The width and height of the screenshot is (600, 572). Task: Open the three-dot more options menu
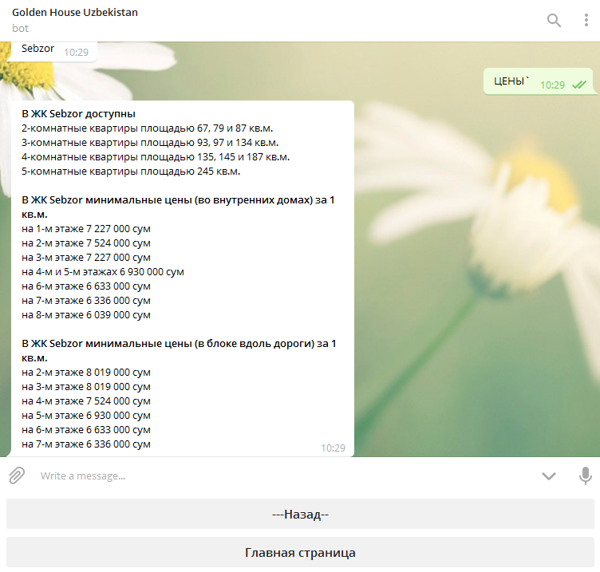pyautogui.click(x=586, y=21)
